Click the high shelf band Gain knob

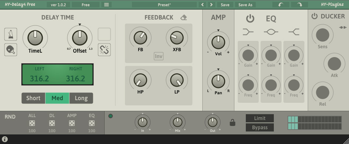tap(294, 55)
